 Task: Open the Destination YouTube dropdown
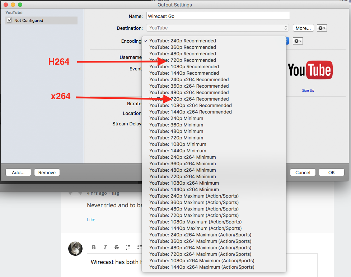[217, 28]
